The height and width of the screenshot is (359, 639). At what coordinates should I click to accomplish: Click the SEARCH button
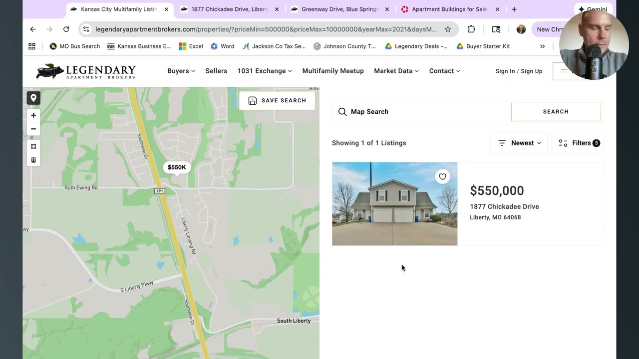(556, 112)
